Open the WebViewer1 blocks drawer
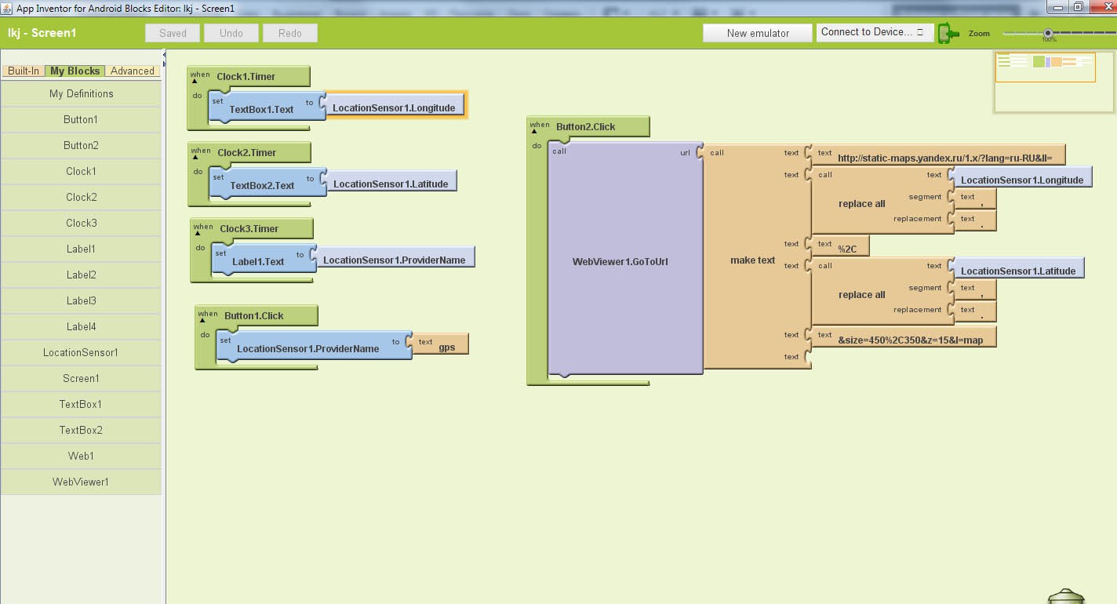1117x604 pixels. click(x=81, y=482)
